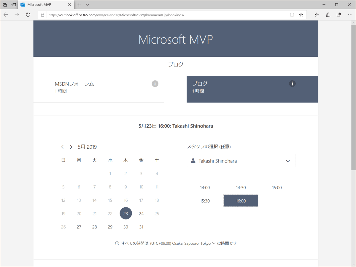Pick the 15:30 time slot
This screenshot has width=356, height=267.
click(x=205, y=201)
